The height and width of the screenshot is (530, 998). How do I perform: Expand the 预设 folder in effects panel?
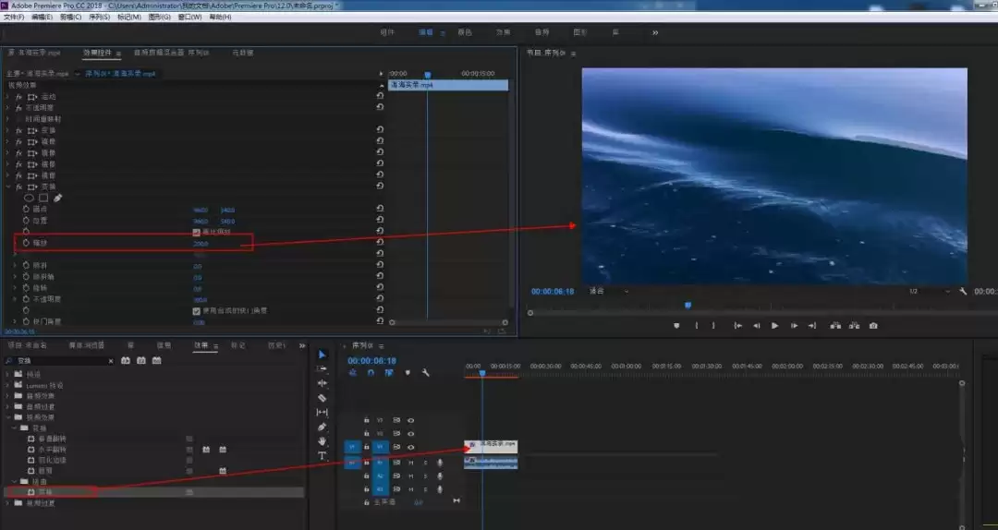pyautogui.click(x=7, y=374)
